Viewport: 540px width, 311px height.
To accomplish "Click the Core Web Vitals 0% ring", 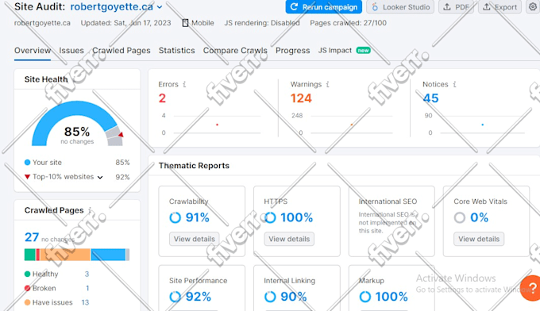I will [460, 217].
